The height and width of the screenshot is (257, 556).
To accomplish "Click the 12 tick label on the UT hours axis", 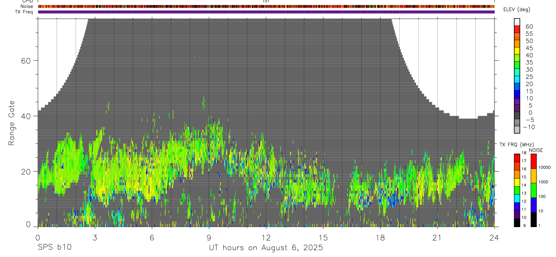I will [266, 237].
